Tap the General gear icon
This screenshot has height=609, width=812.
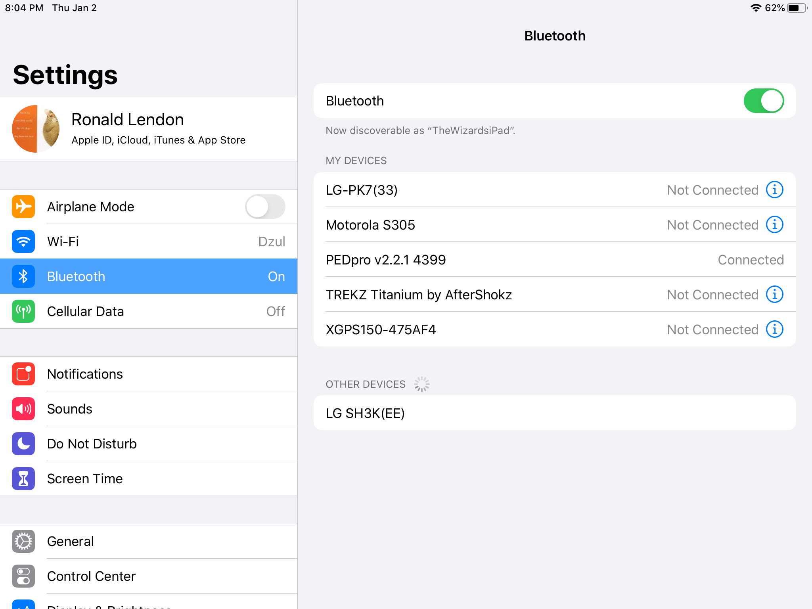[x=23, y=541]
